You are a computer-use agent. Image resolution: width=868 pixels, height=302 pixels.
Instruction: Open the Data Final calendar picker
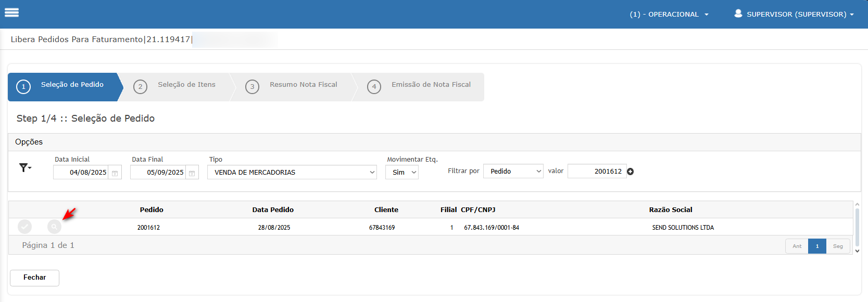[192, 173]
